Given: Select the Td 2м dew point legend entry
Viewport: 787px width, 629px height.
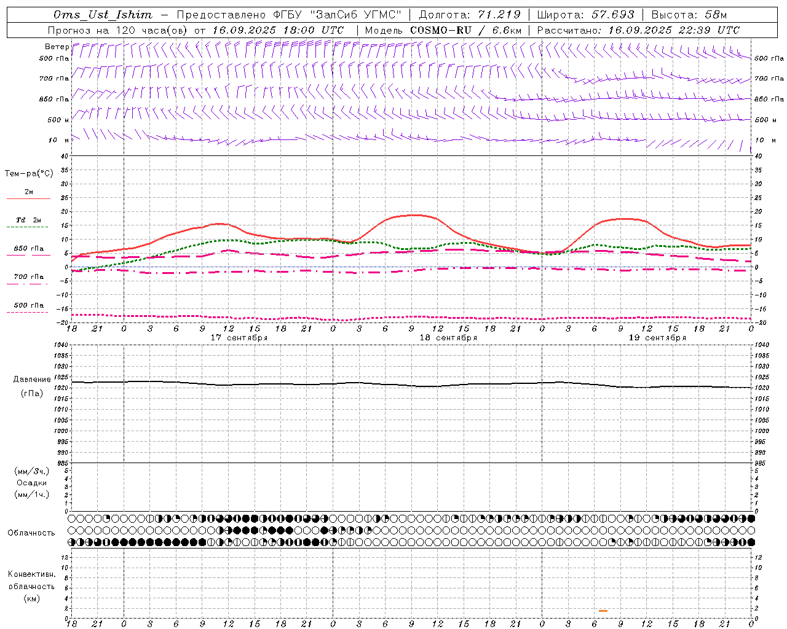Looking at the screenshot, I should point(28,220).
